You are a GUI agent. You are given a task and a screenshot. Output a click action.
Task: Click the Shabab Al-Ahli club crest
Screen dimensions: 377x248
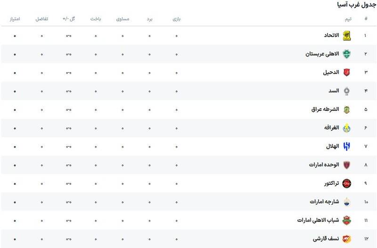346,220
